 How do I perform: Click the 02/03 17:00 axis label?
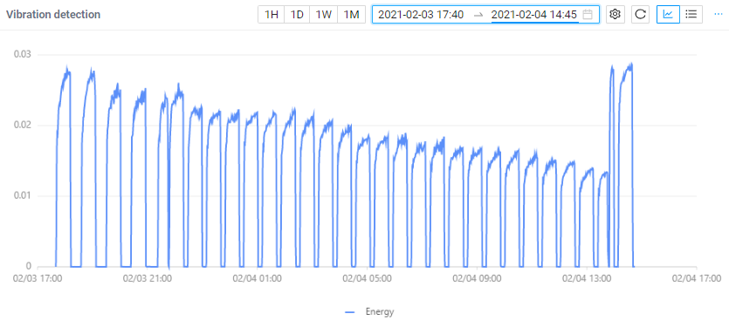(37, 279)
